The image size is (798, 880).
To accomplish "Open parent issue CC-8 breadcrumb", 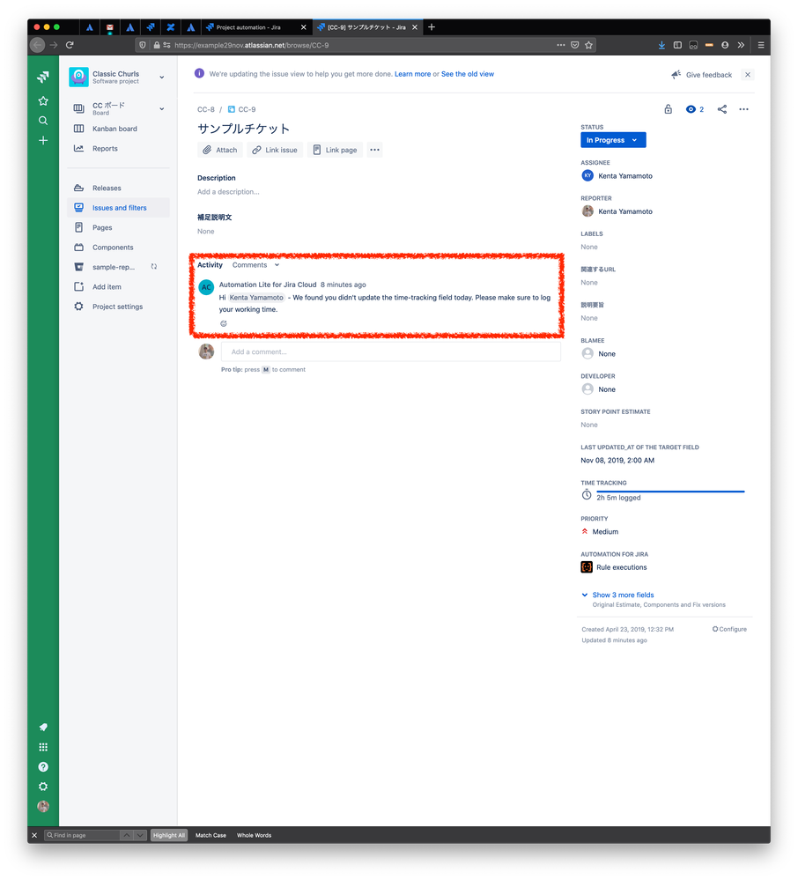I will [206, 109].
